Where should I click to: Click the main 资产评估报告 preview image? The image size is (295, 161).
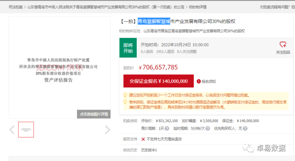(60, 68)
